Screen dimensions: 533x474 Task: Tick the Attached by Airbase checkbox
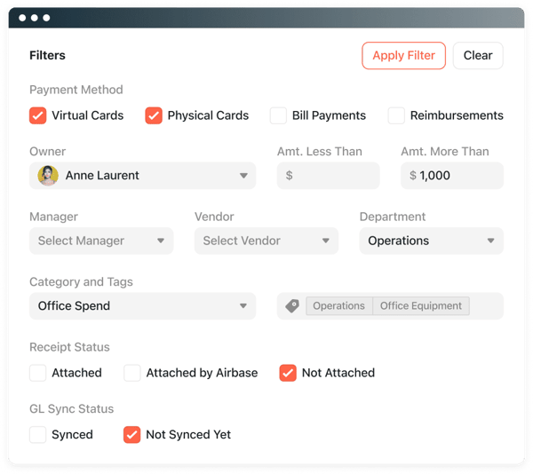click(132, 373)
